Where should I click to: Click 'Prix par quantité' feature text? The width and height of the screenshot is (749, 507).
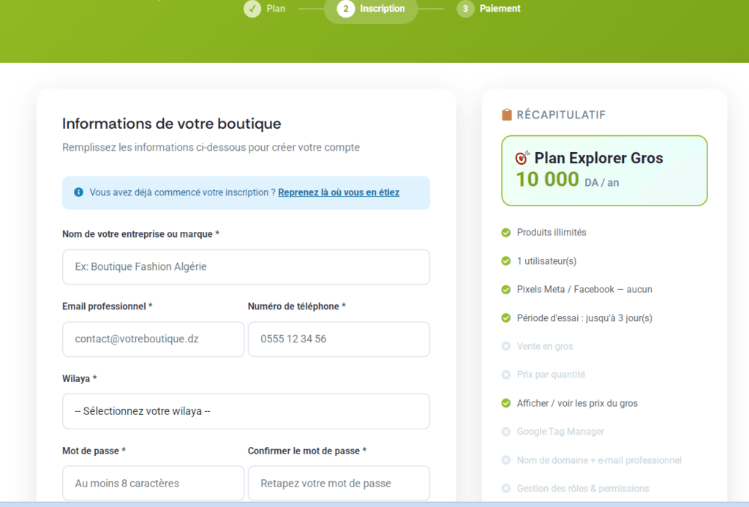coord(551,375)
